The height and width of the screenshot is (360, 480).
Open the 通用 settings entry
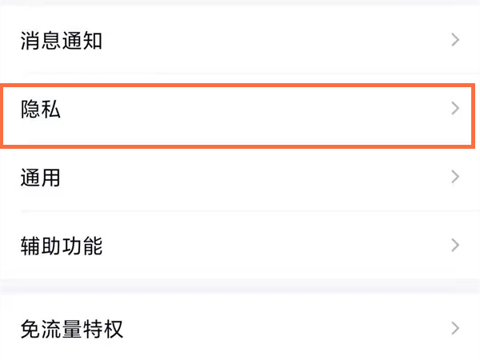(x=240, y=178)
